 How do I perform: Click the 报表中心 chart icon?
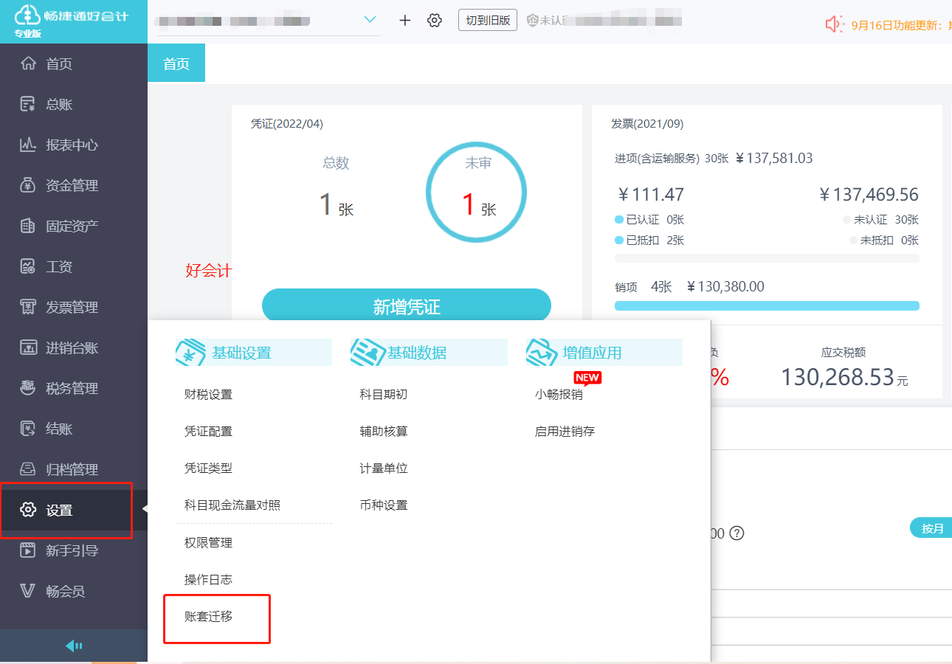(28, 145)
